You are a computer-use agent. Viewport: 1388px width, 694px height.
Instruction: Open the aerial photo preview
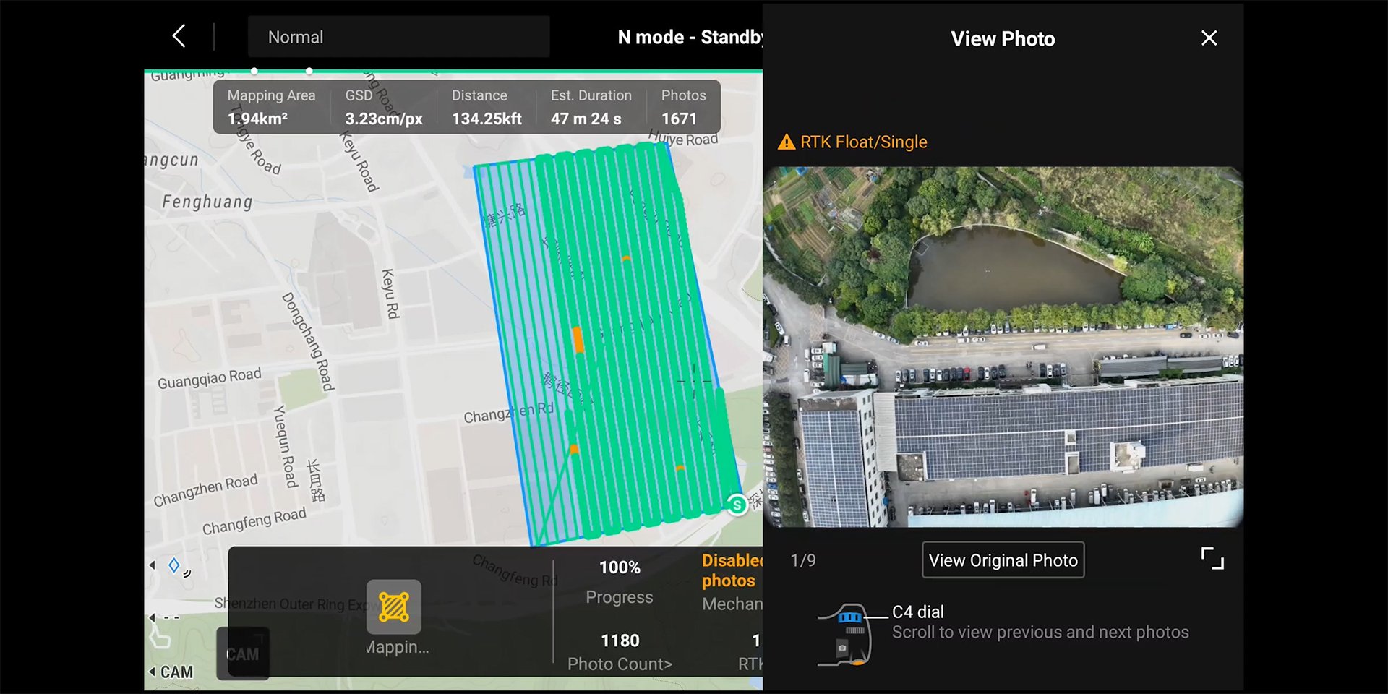[1003, 347]
